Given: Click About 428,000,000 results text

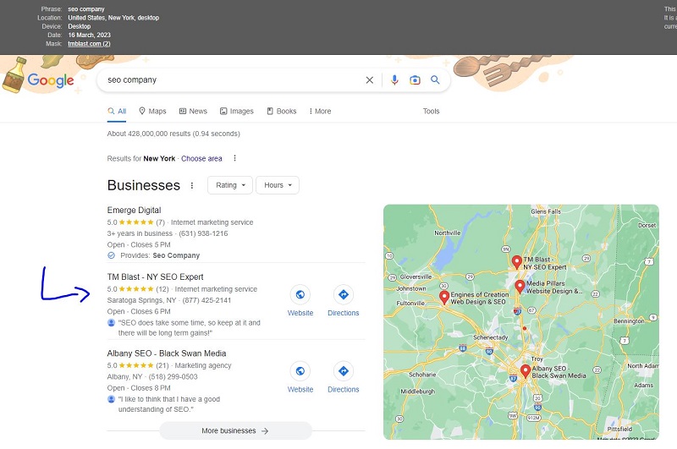Looking at the screenshot, I should [x=173, y=134].
